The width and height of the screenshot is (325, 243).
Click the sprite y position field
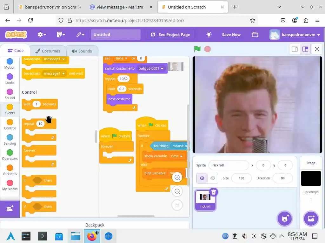285,165
